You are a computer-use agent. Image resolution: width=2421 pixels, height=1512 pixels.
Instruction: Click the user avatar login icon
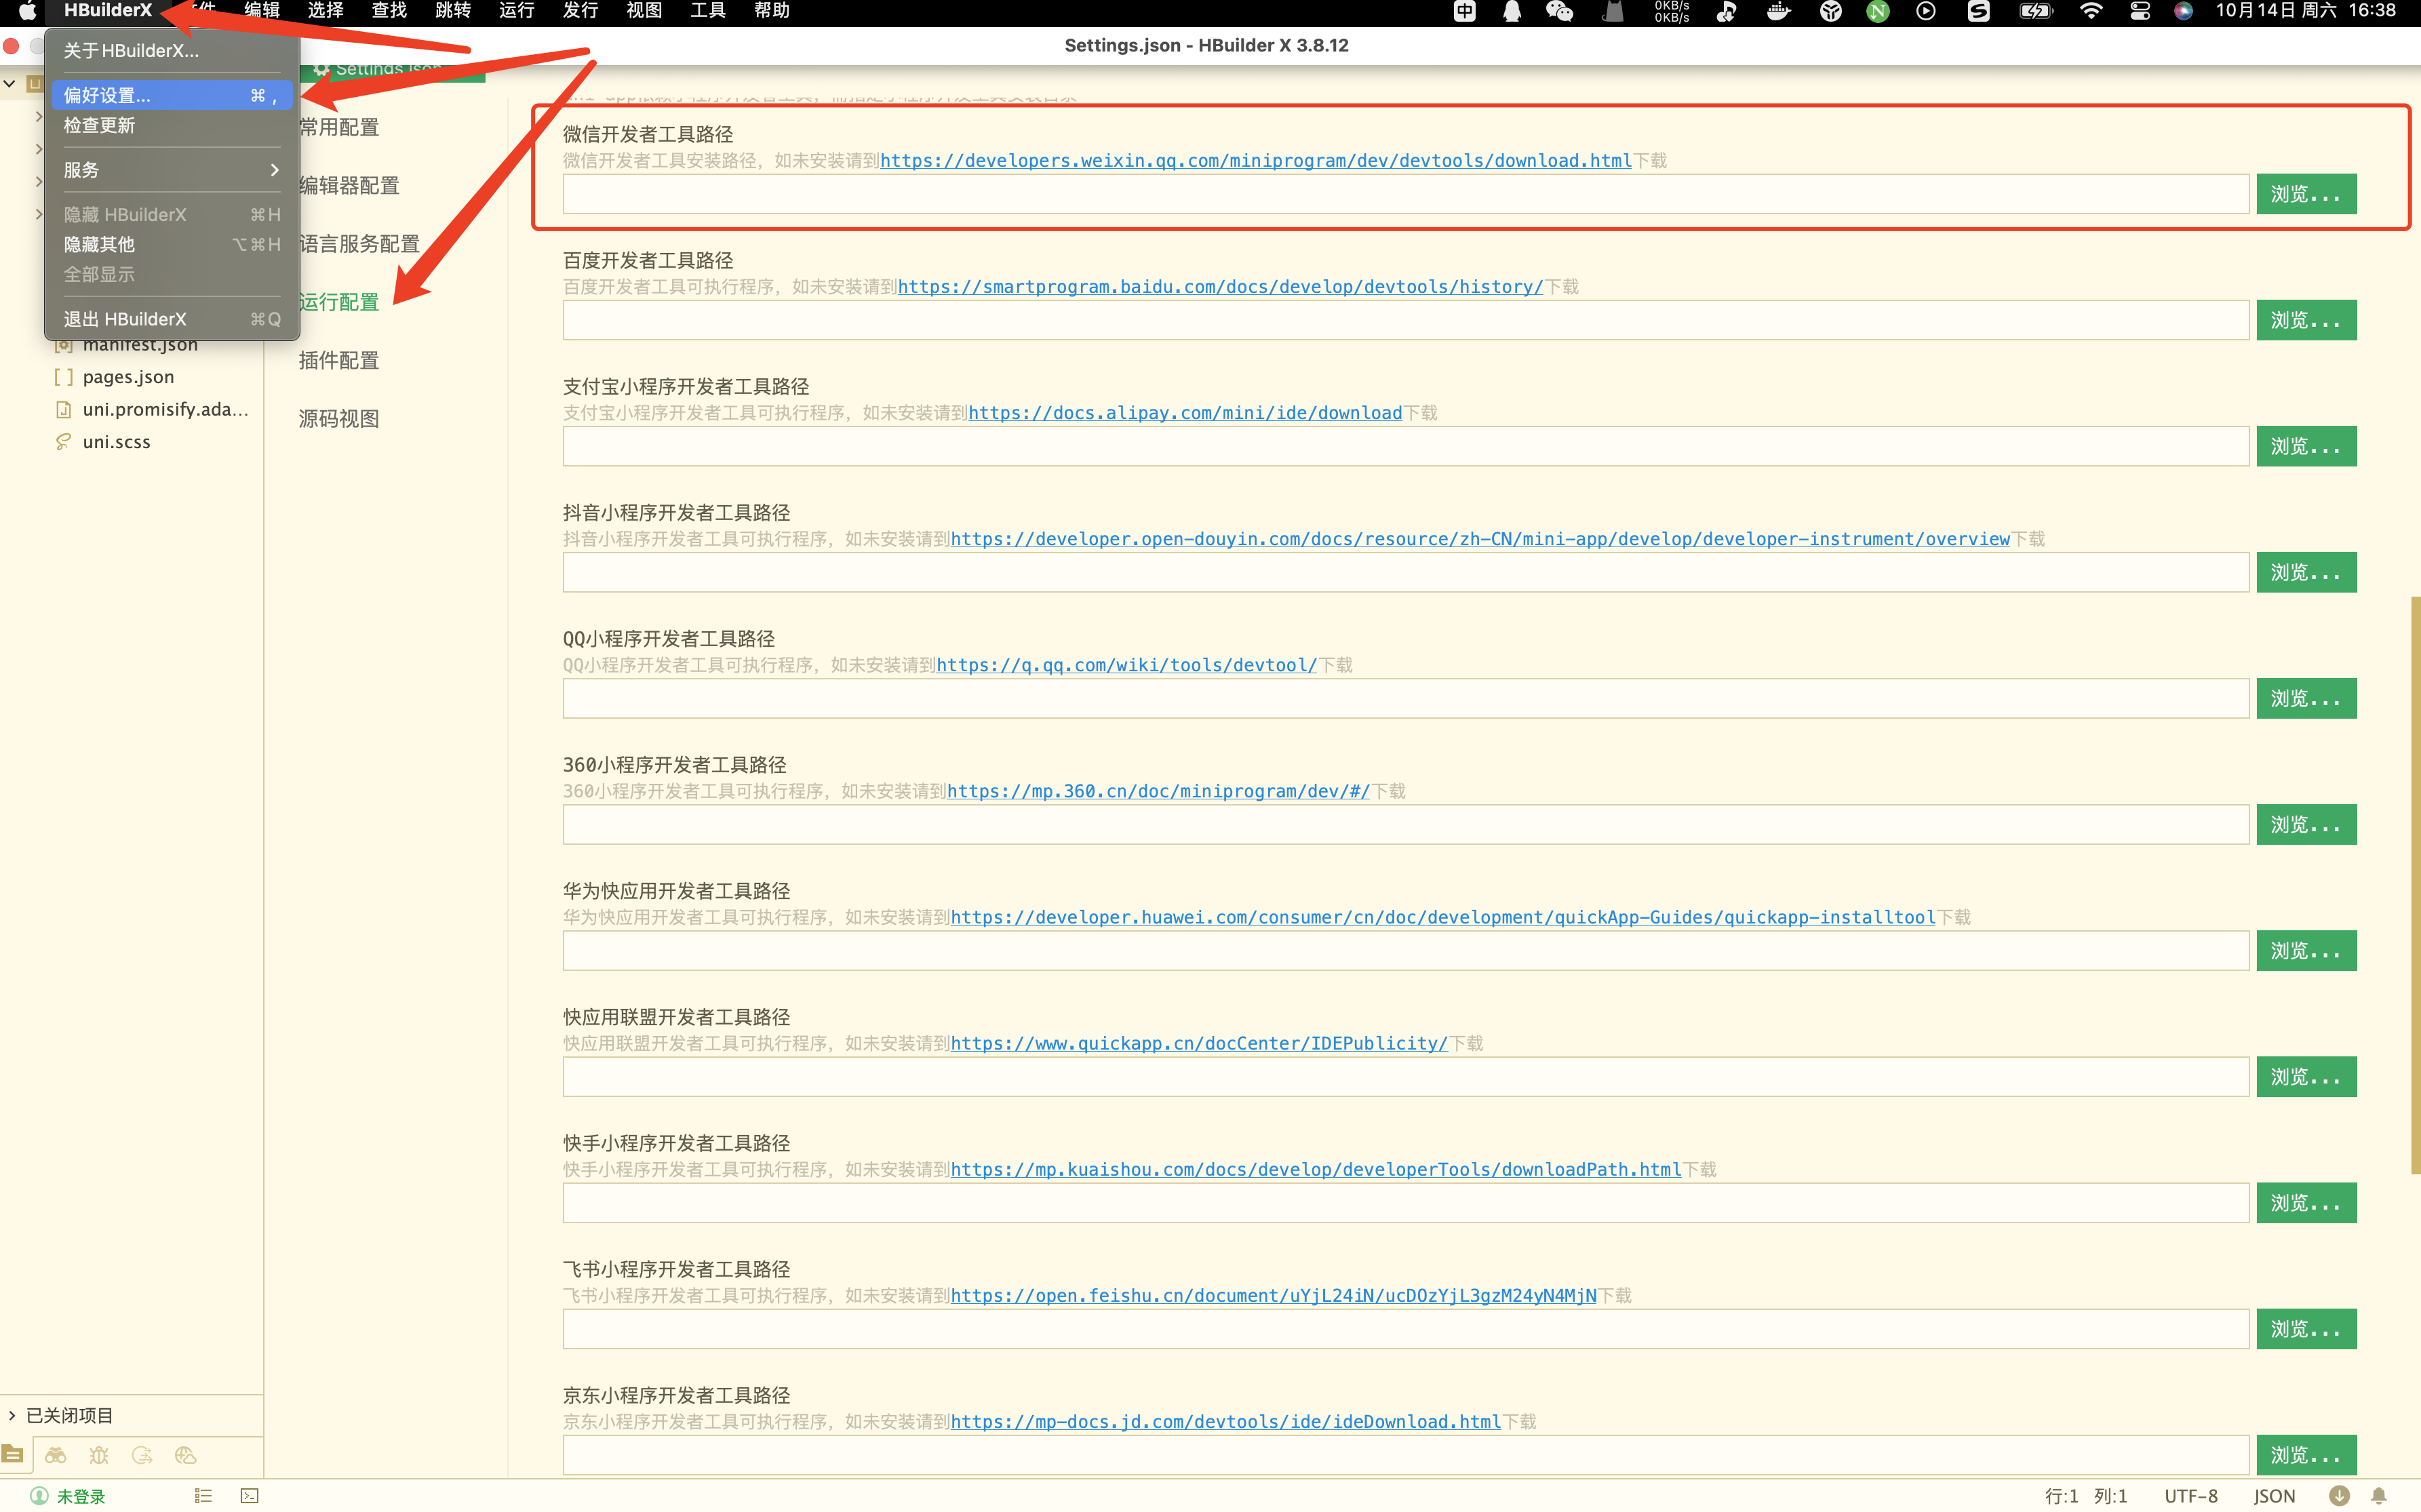(39, 1496)
